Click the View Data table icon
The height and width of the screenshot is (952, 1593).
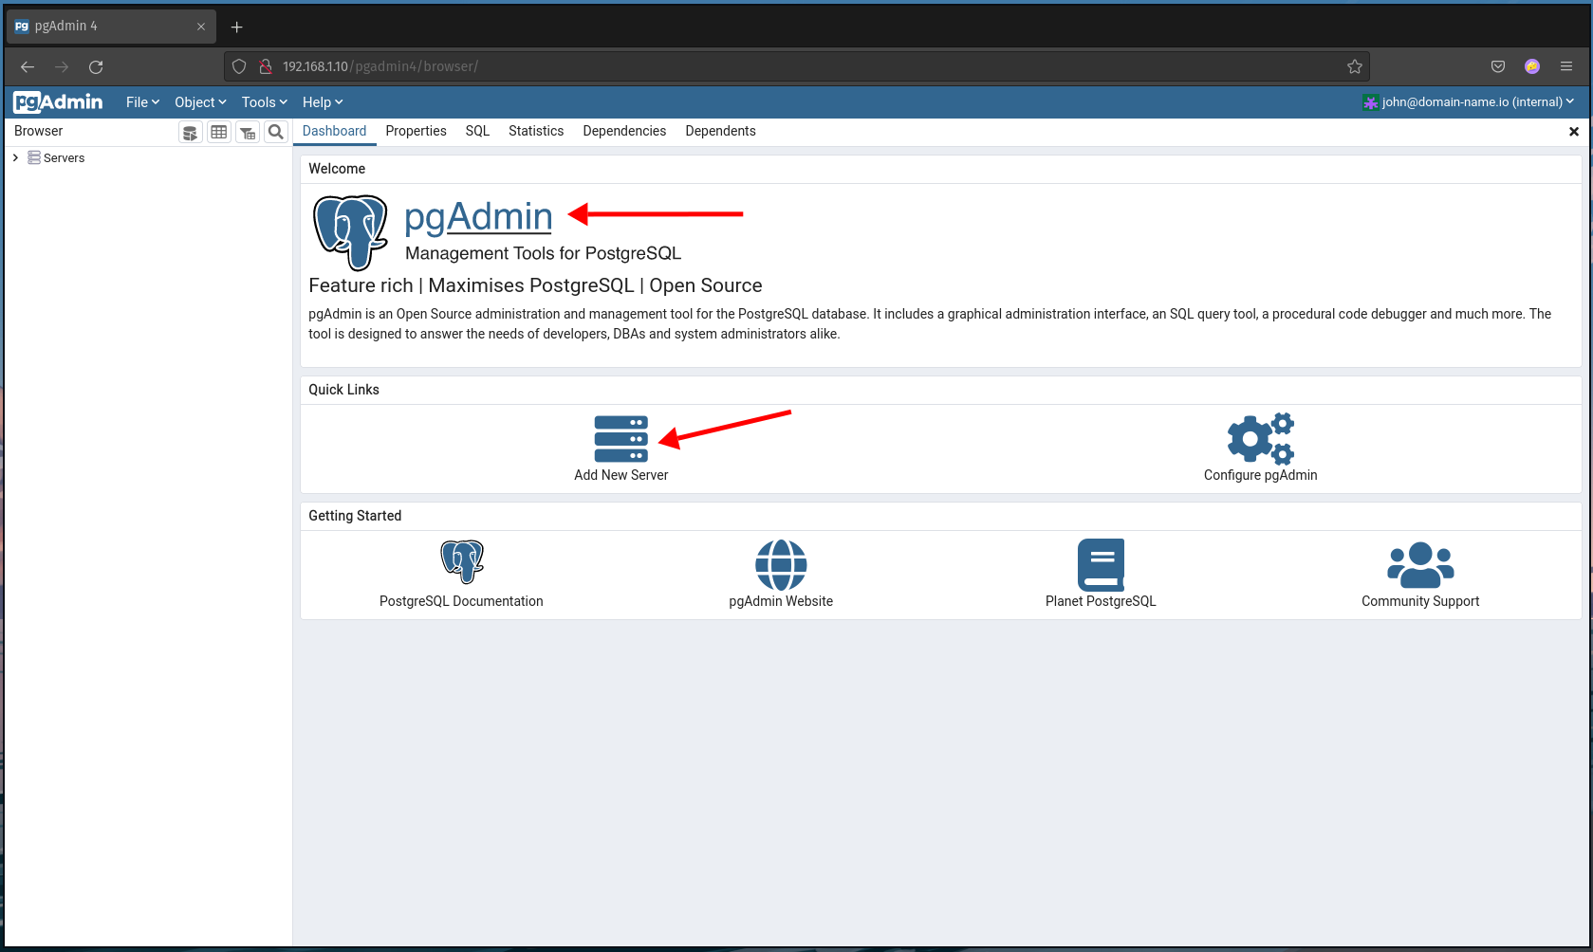[219, 133]
